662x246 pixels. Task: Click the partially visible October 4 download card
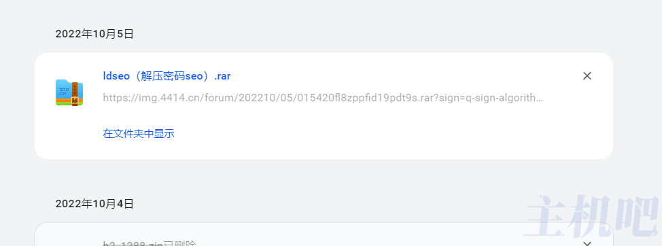324,234
